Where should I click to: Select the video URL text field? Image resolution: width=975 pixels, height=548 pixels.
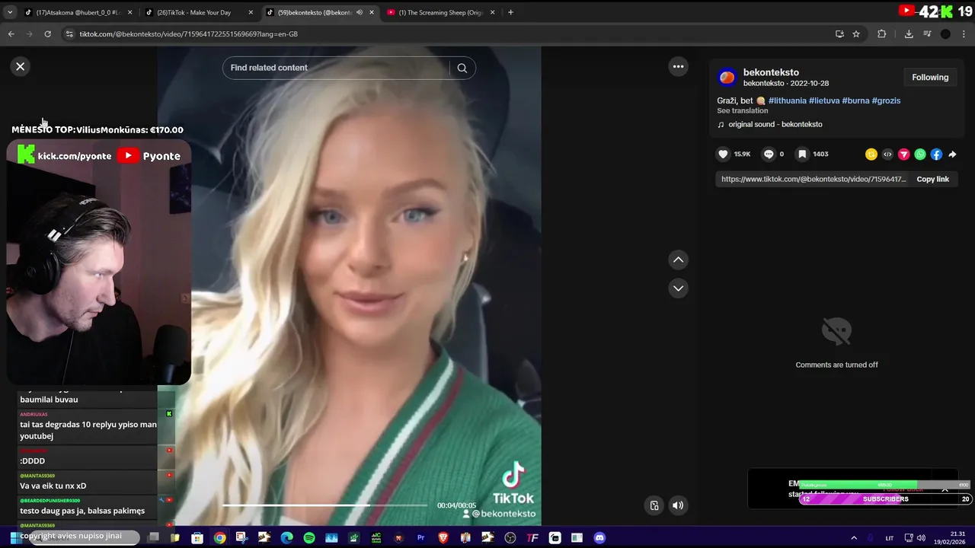coord(813,180)
